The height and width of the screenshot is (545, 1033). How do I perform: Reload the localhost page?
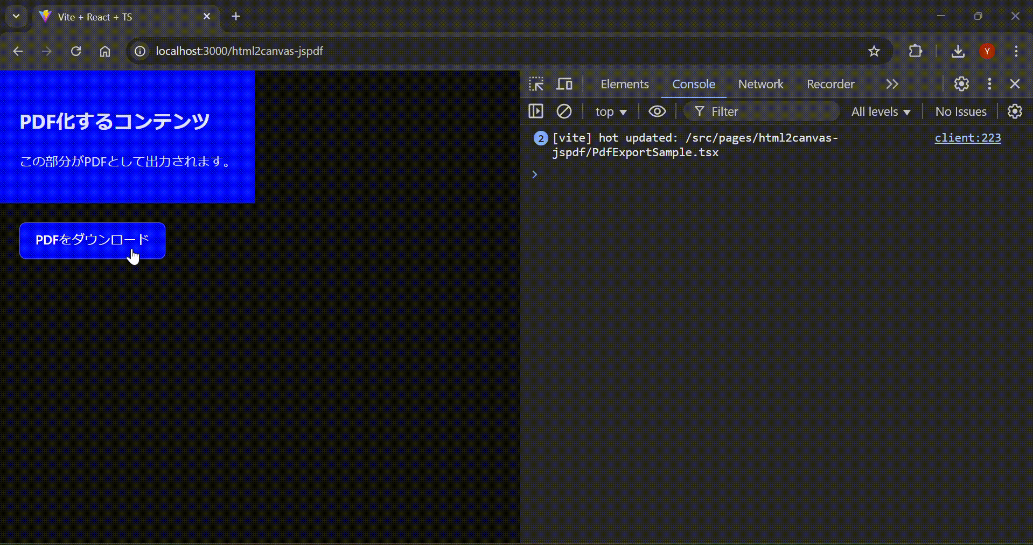[x=76, y=51]
